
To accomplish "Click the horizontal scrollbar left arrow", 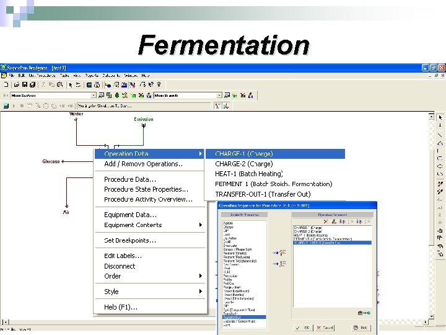I will pos(6,322).
